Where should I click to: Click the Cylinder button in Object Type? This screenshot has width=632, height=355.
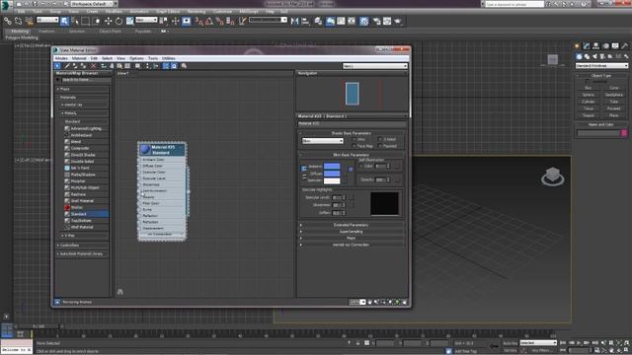(x=589, y=102)
